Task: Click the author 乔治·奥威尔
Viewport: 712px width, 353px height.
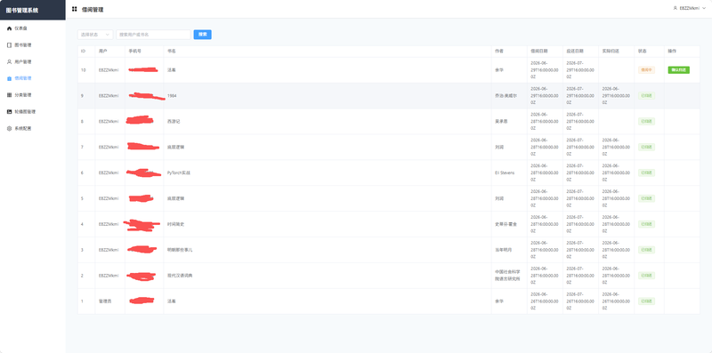Action: (506, 96)
